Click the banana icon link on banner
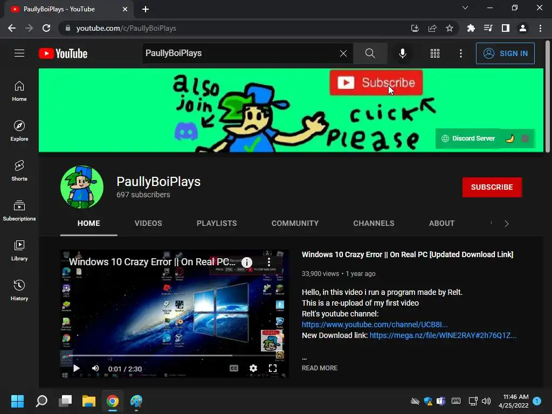 (510, 139)
